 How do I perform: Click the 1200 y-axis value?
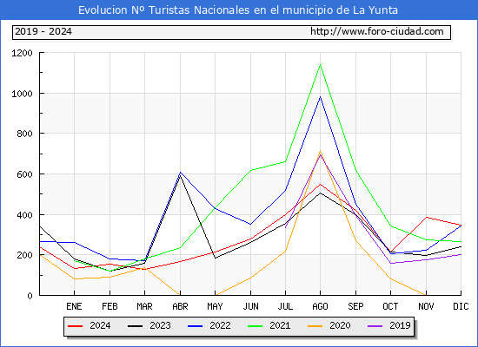22,53
